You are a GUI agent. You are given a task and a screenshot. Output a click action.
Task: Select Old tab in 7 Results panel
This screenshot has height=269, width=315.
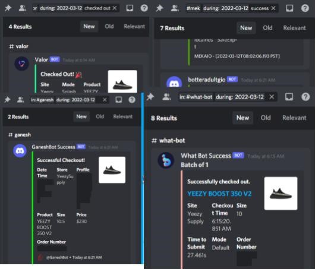pos(267,28)
